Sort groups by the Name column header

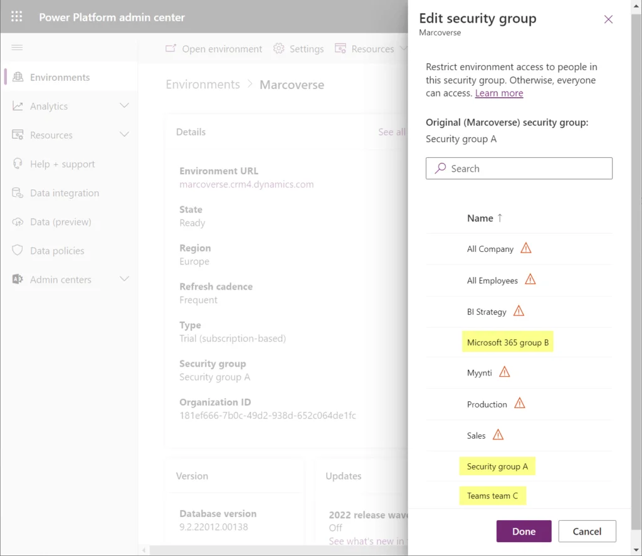click(480, 218)
